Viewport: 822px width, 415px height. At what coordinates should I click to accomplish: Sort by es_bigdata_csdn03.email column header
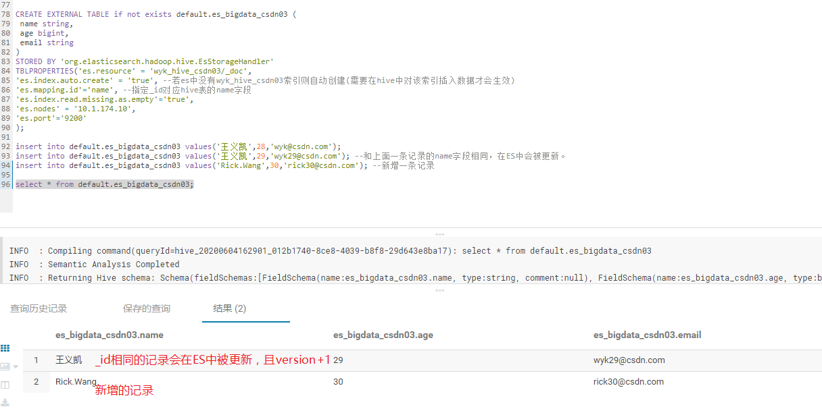[x=648, y=335]
